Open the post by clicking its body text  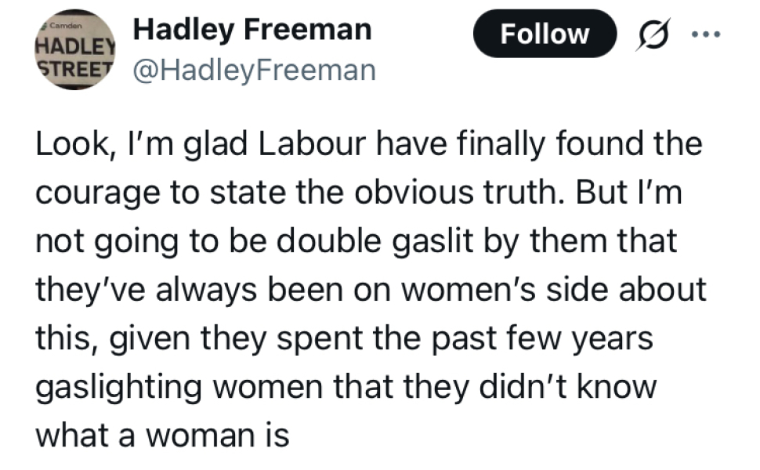click(368, 290)
